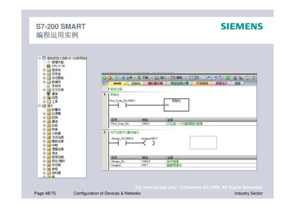Expand the 中断 tree node

coord(44,145)
